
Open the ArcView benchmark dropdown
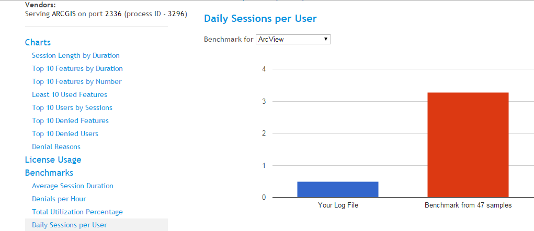click(x=293, y=39)
